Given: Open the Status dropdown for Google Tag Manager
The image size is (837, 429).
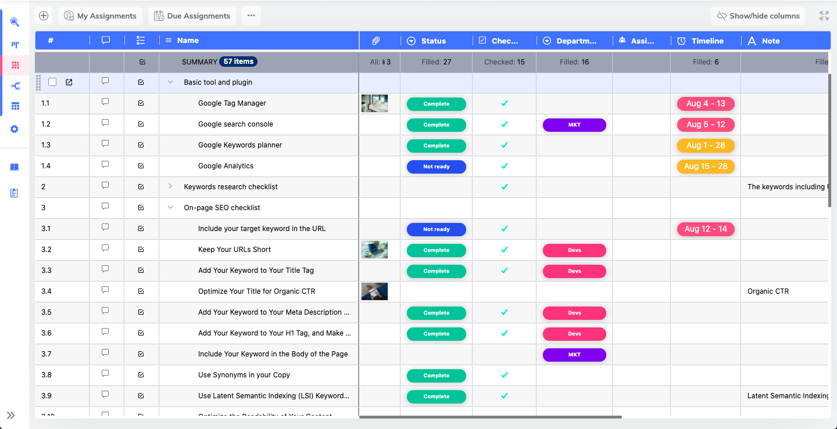Looking at the screenshot, I should click(437, 104).
